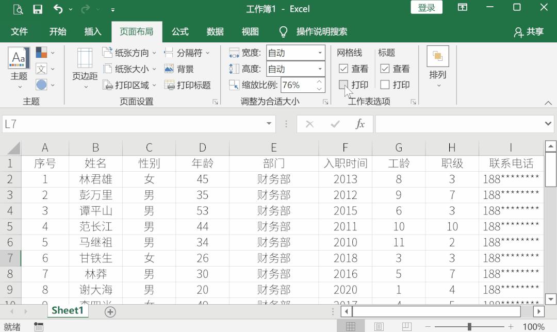The height and width of the screenshot is (332, 557).
Task: Switch to Page Layout view icon
Action: pos(379,326)
